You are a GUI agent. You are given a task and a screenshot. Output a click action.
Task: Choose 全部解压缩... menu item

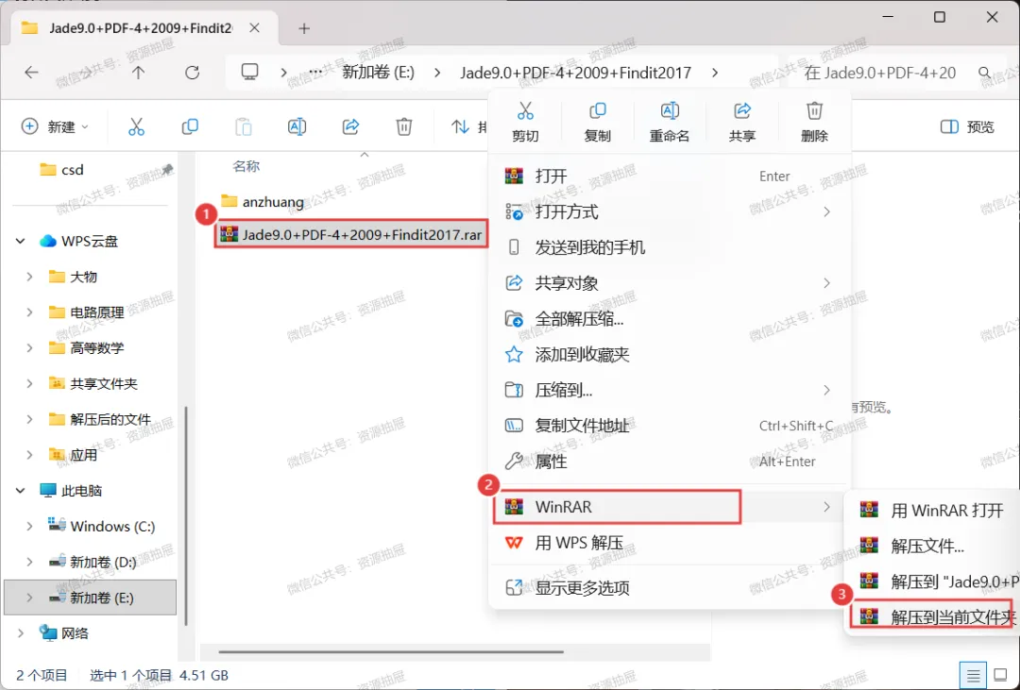[669, 319]
